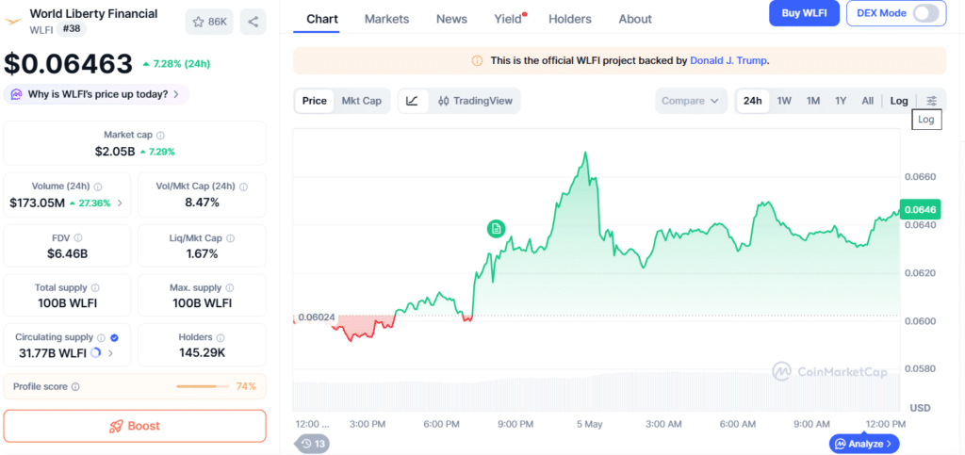Open 'Why is WLFI's price up today?'
Viewport: 965px width, 455px height.
tap(97, 95)
